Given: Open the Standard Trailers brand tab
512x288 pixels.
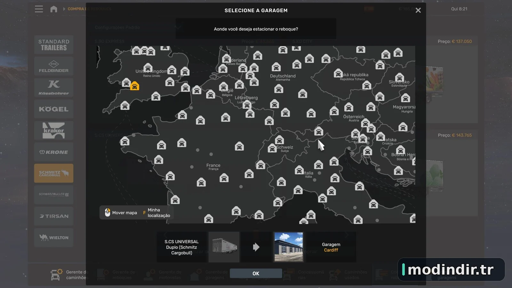Looking at the screenshot, I should click(54, 45).
